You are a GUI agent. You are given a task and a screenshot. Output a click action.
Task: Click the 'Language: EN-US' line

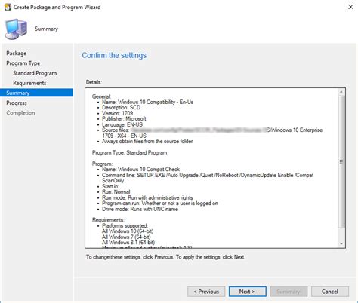(122, 124)
